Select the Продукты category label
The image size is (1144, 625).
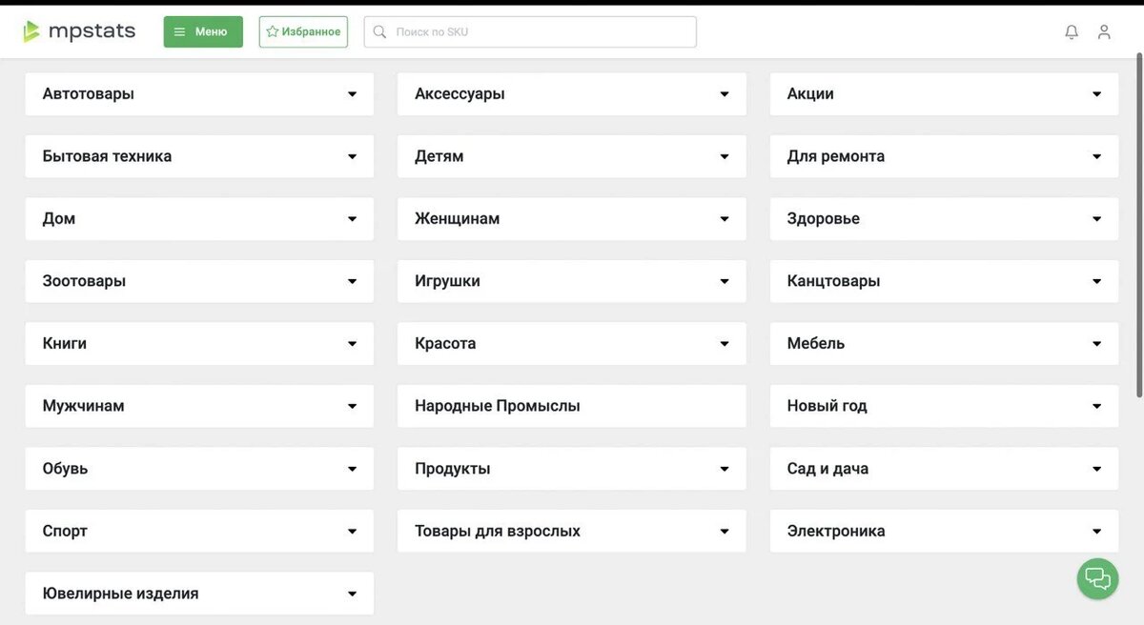coord(453,469)
